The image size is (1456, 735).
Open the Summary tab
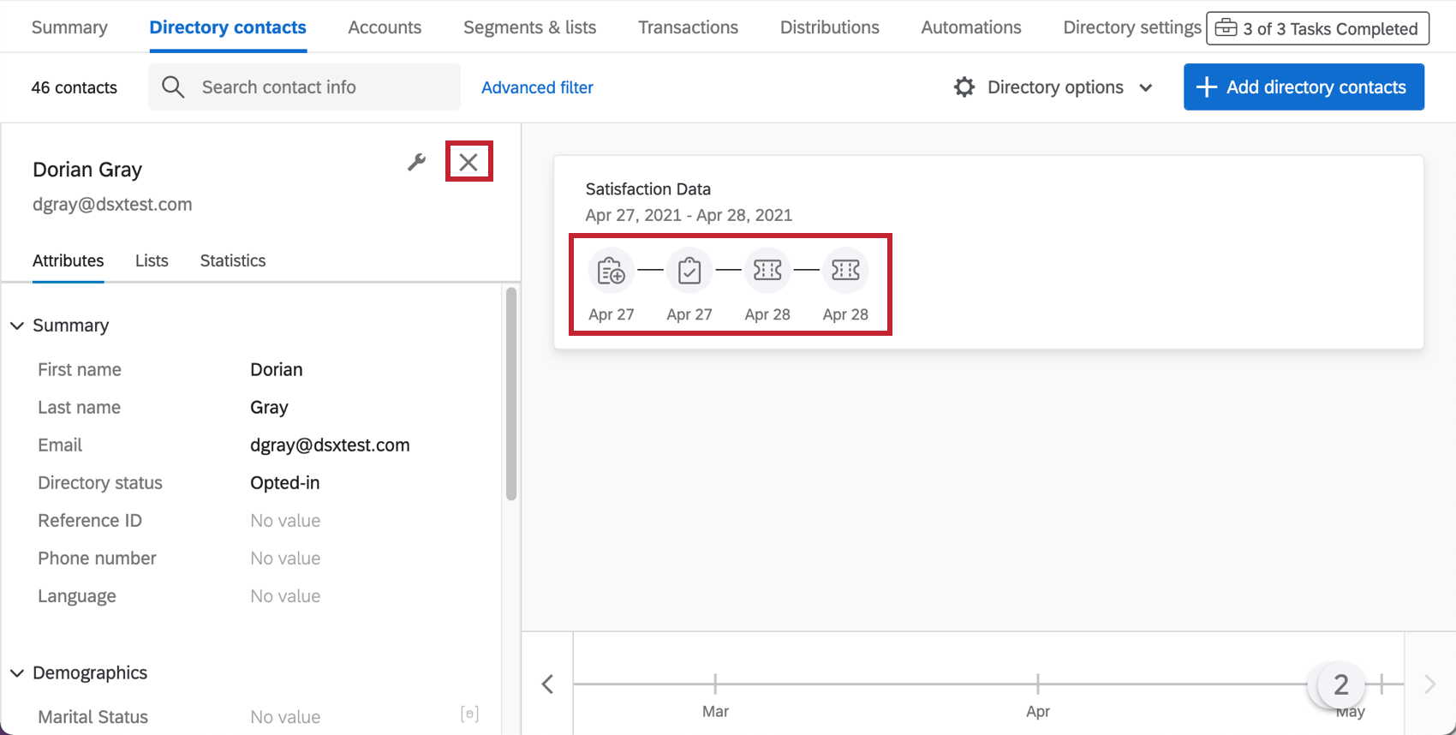(69, 27)
